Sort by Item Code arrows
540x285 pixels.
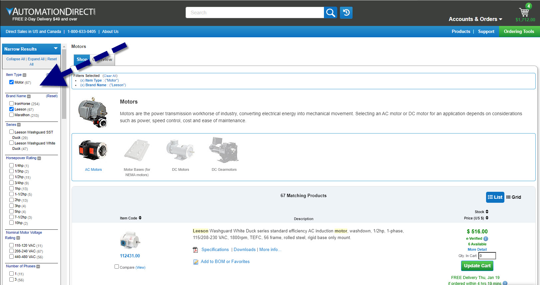click(140, 218)
